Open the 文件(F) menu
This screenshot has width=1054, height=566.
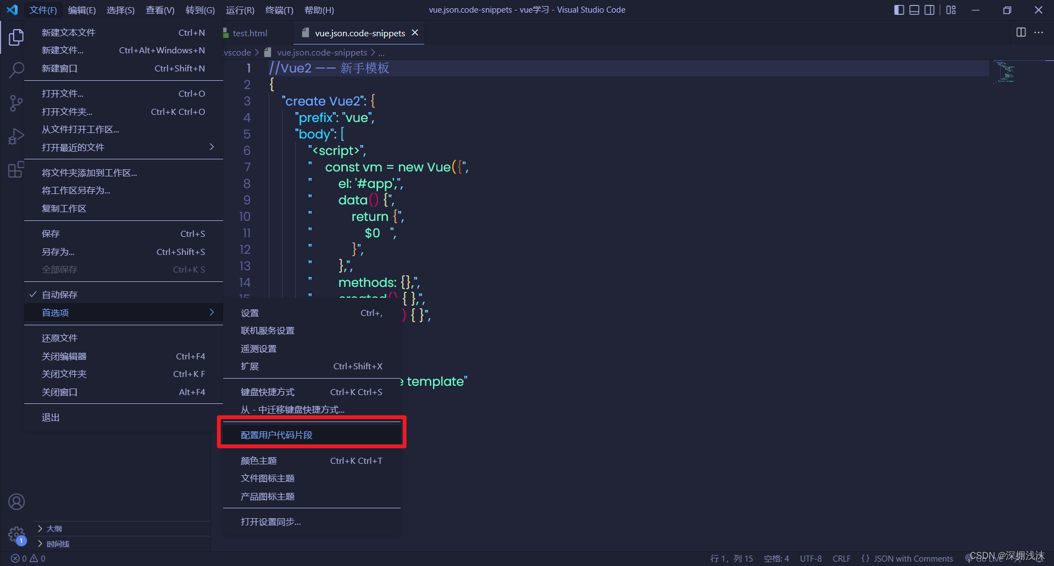coord(43,10)
